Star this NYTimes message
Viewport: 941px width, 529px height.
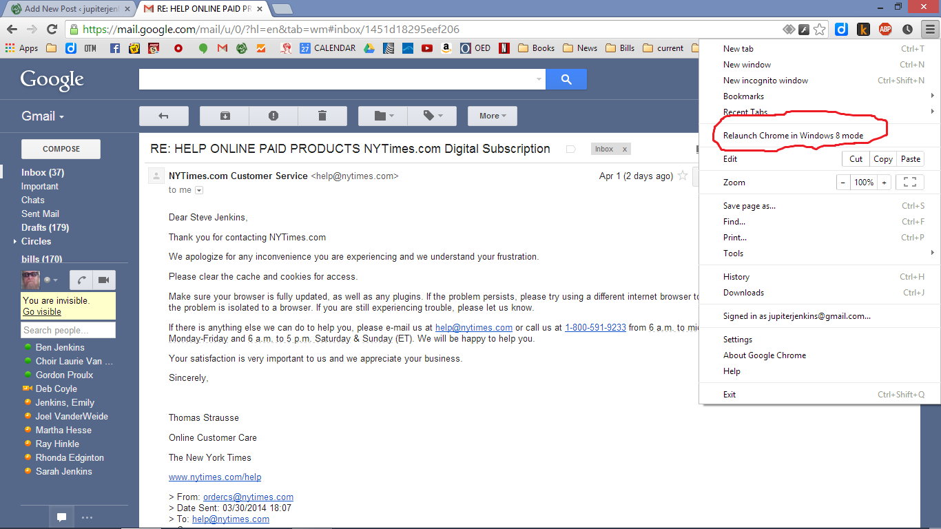coord(683,176)
